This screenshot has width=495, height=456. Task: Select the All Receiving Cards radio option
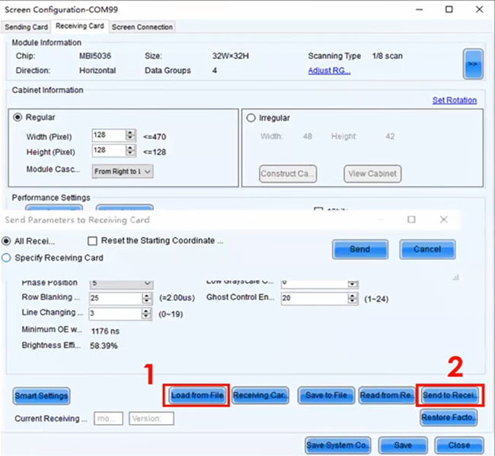click(8, 241)
